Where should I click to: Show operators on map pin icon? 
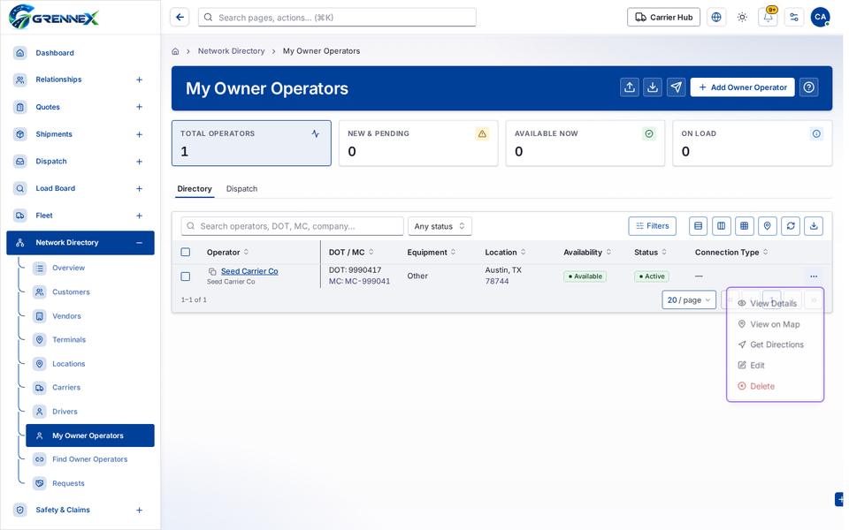(x=768, y=226)
